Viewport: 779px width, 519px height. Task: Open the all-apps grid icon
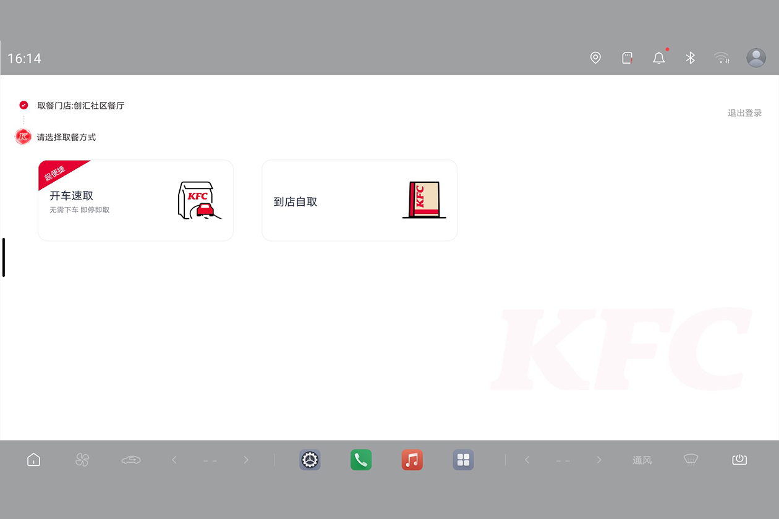[463, 460]
